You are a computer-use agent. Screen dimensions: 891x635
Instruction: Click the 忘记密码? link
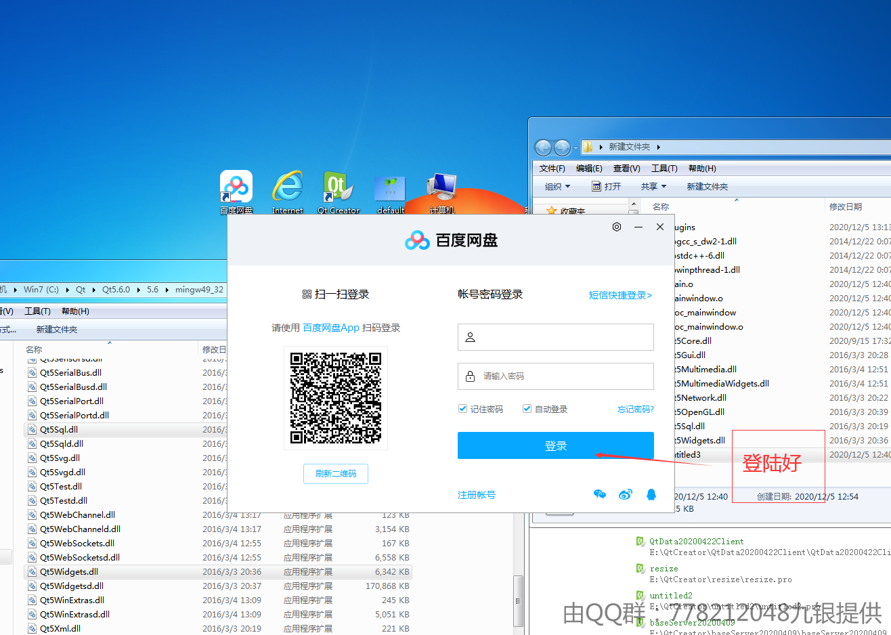(635, 409)
